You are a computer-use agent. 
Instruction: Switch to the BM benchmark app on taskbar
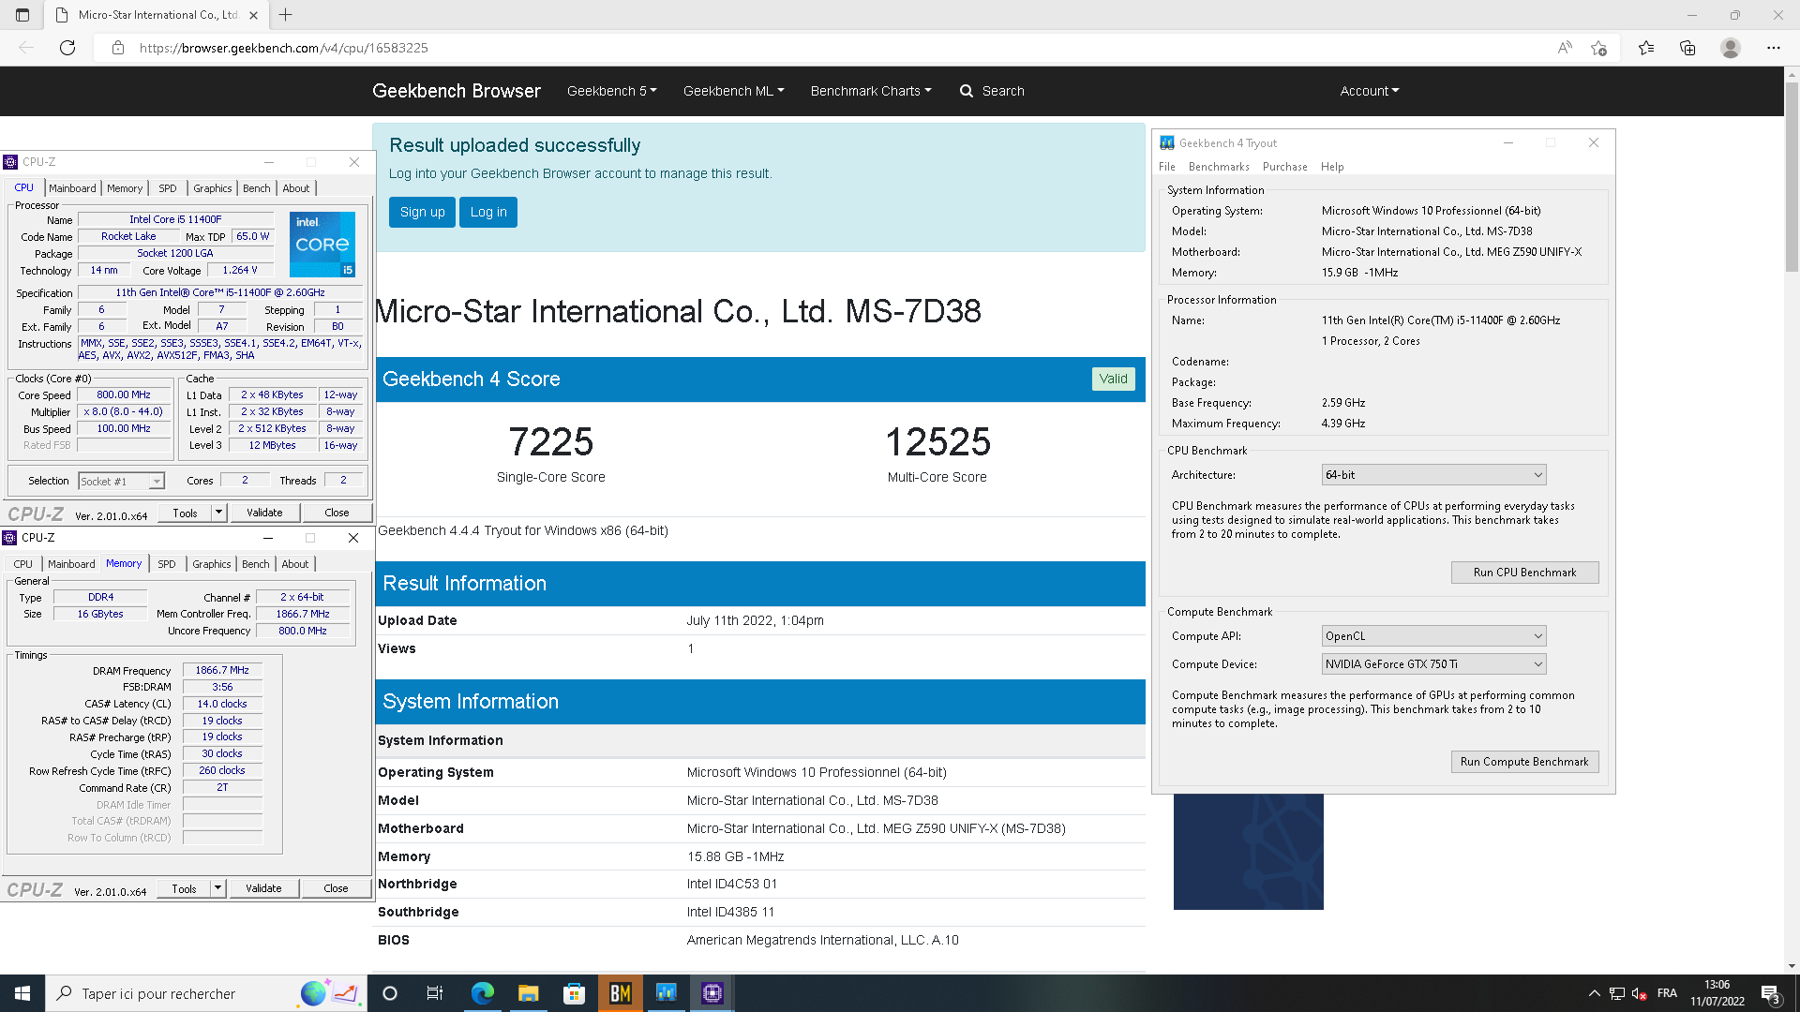coord(620,993)
